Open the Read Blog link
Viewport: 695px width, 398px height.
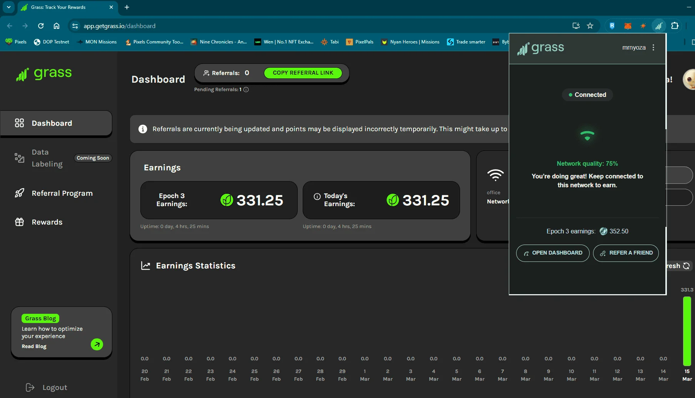[34, 346]
